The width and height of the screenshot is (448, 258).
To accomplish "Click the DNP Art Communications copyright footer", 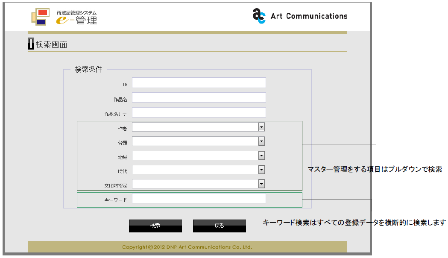I will [x=187, y=247].
